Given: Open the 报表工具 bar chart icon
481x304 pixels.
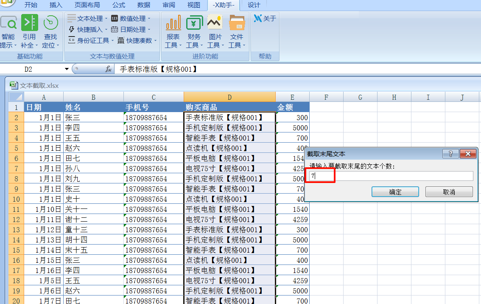Looking at the screenshot, I should point(173,23).
